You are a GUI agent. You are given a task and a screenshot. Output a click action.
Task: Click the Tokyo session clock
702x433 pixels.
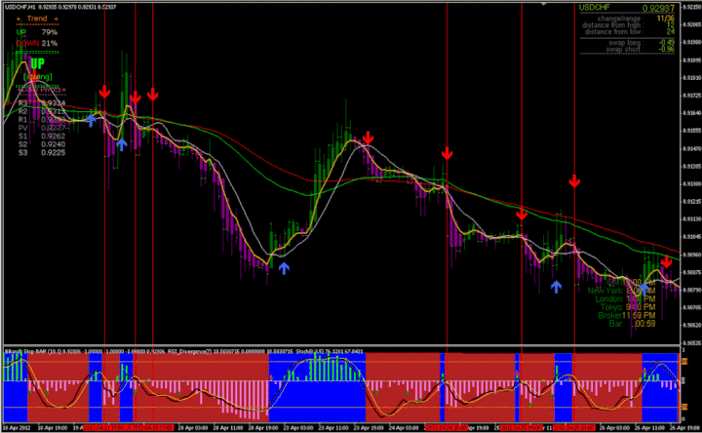(628, 307)
